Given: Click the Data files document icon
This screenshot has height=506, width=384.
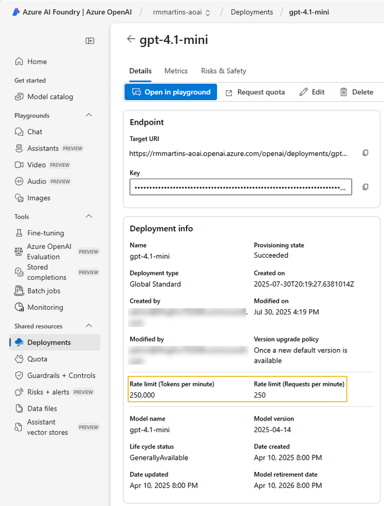Looking at the screenshot, I should pyautogui.click(x=19, y=409).
